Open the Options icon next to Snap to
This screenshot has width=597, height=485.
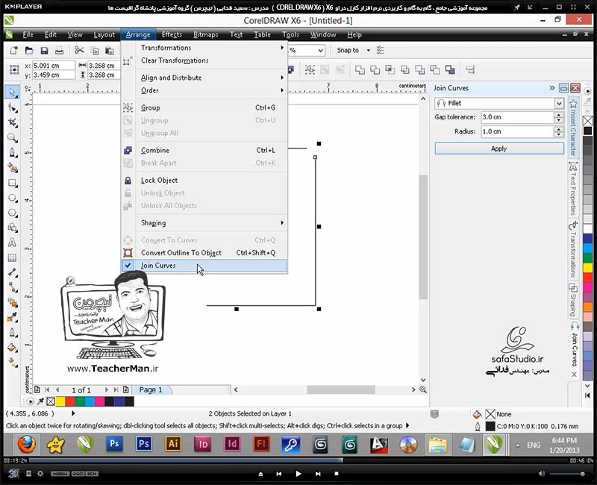tap(380, 50)
